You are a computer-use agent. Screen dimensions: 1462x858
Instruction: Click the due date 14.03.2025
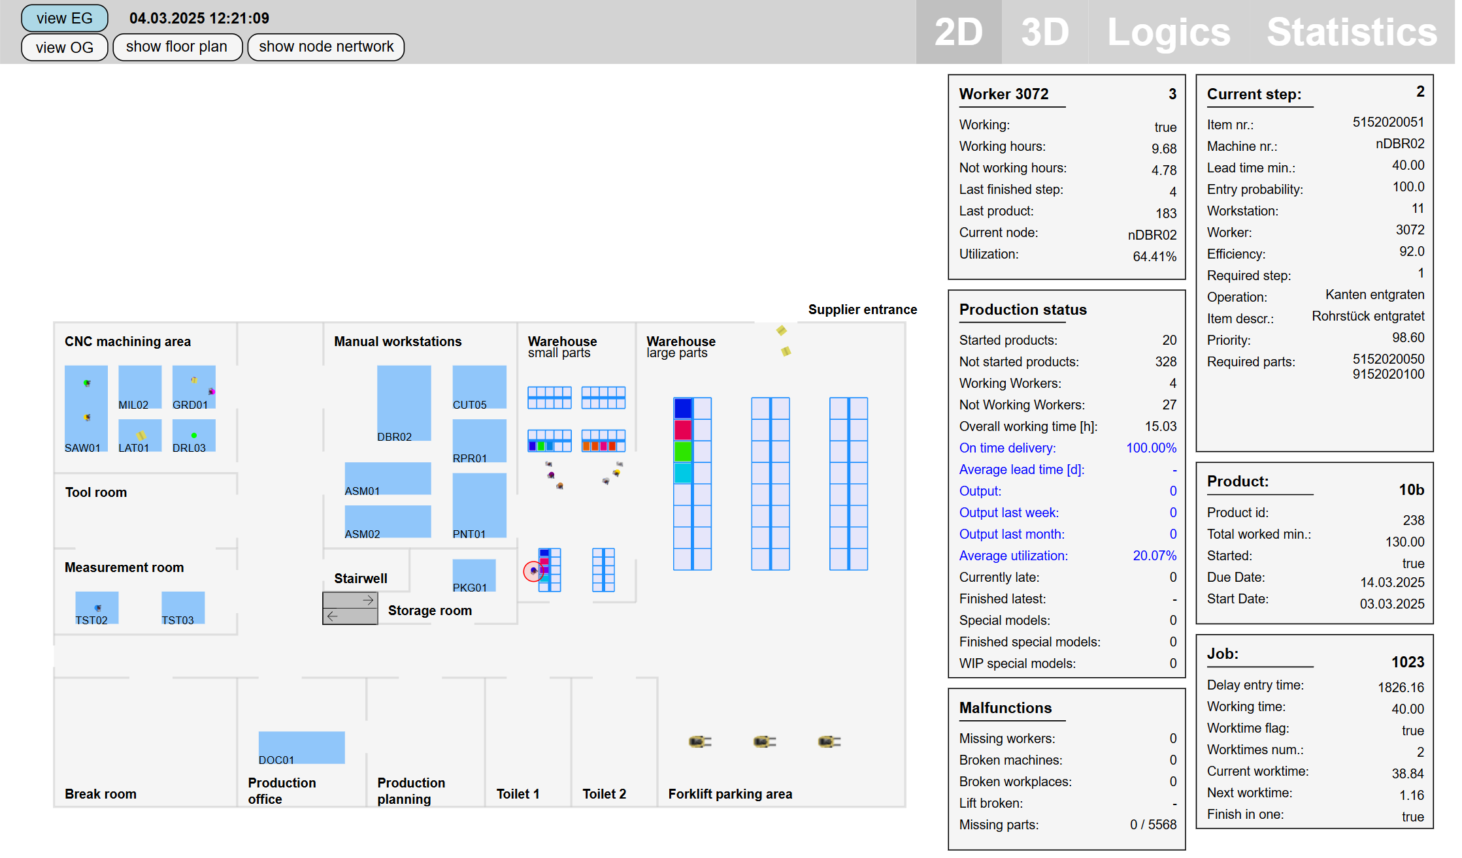[x=1392, y=582]
